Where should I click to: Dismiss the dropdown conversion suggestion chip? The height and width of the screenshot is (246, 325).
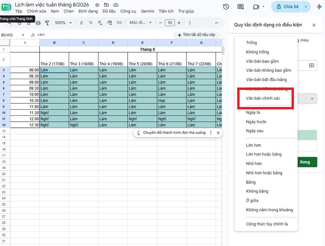(x=218, y=133)
